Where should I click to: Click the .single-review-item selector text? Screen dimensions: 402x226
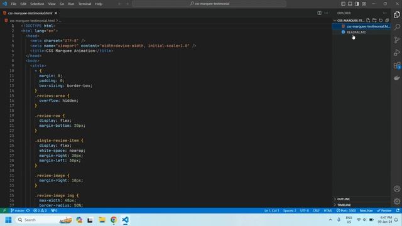tap(57, 141)
